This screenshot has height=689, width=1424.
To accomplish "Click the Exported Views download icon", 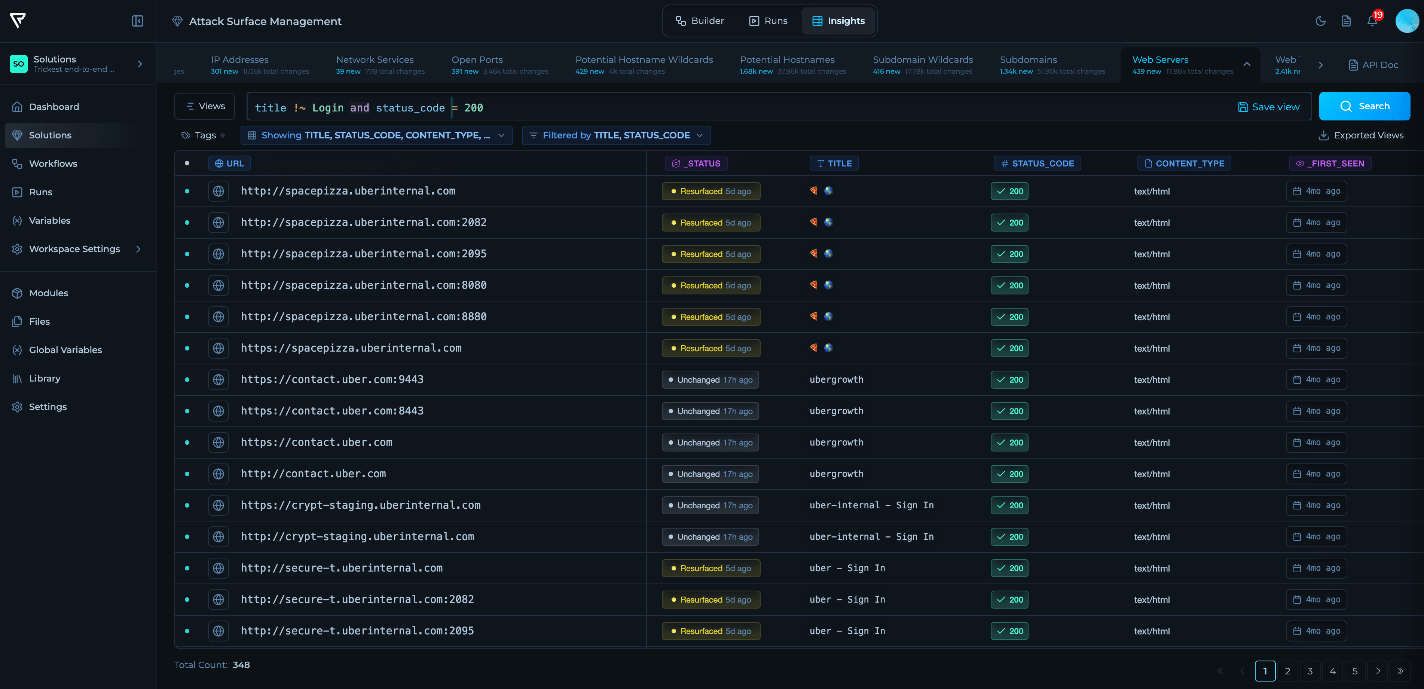I will click(x=1323, y=135).
